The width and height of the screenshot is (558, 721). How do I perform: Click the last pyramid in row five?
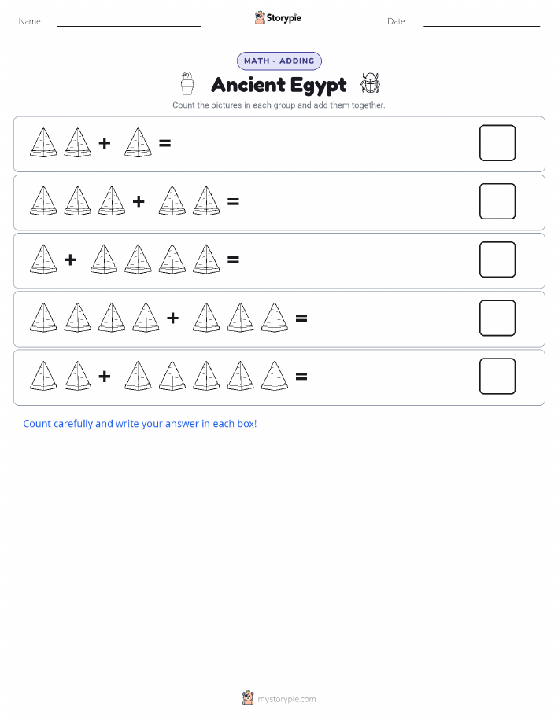275,376
